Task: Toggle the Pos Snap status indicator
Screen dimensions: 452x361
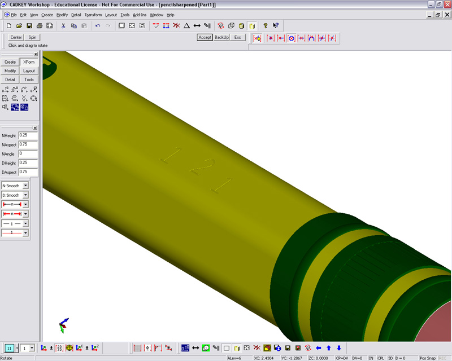Action: click(427, 358)
